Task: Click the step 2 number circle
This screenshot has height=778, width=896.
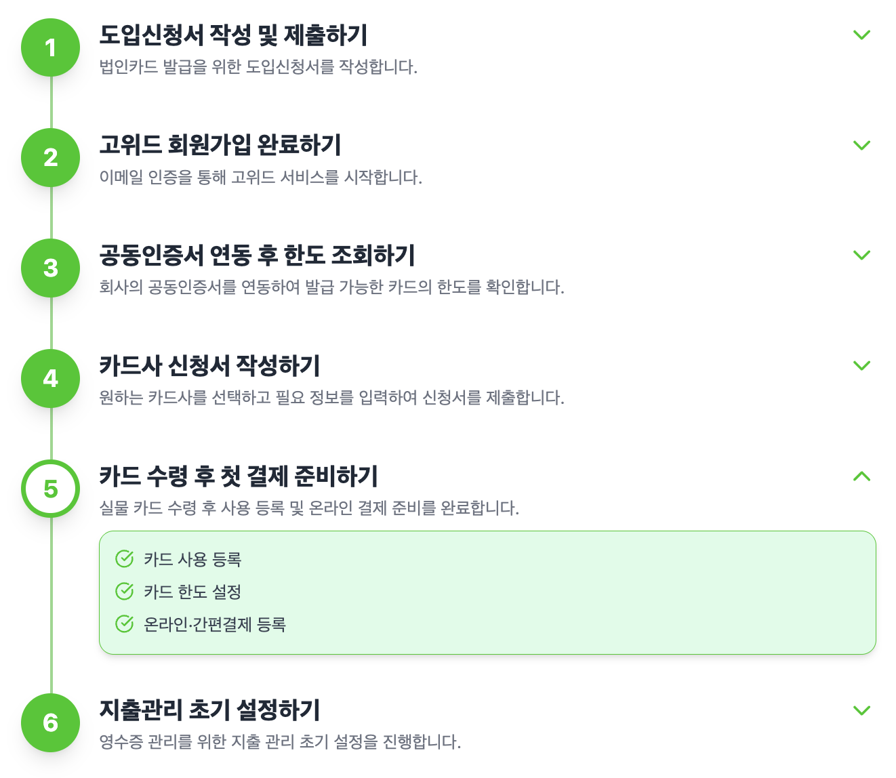Action: (51, 158)
